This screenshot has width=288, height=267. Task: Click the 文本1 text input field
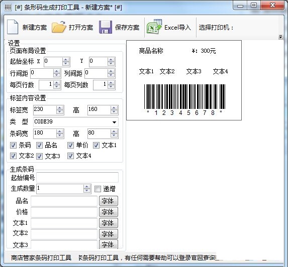pyautogui.click(x=64, y=223)
